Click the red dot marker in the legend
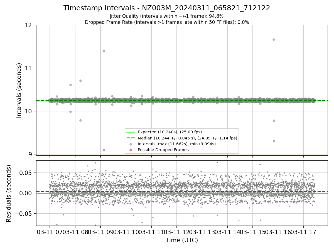This screenshot has width=334, height=250. pos(131,150)
